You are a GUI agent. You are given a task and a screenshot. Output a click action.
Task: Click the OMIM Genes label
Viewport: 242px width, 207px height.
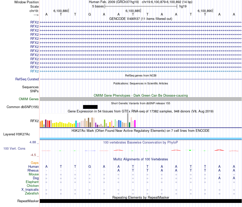(29, 99)
